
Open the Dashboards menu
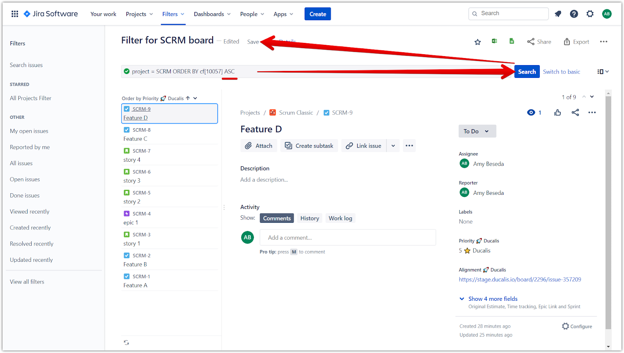pos(212,14)
